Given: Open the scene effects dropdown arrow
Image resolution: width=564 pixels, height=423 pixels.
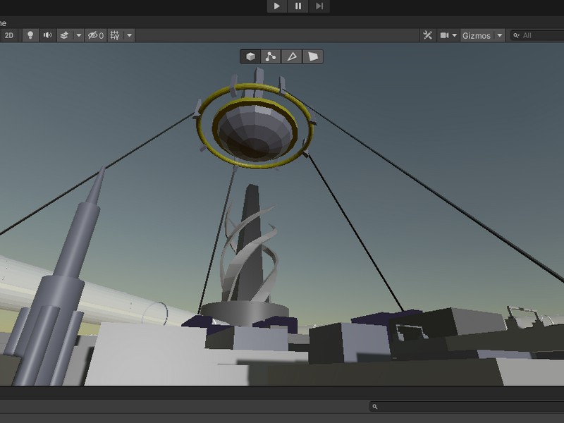Looking at the screenshot, I should tap(78, 35).
